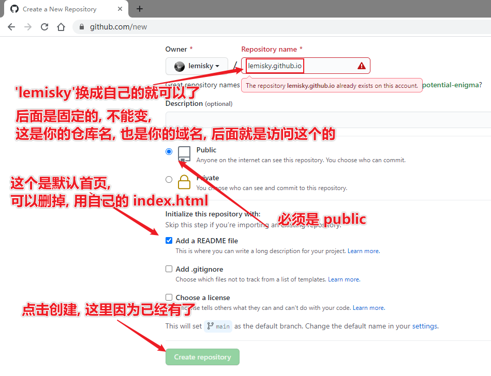This screenshot has height=376, width=491.
Task: Click the browser forward arrow
Action: (x=28, y=27)
